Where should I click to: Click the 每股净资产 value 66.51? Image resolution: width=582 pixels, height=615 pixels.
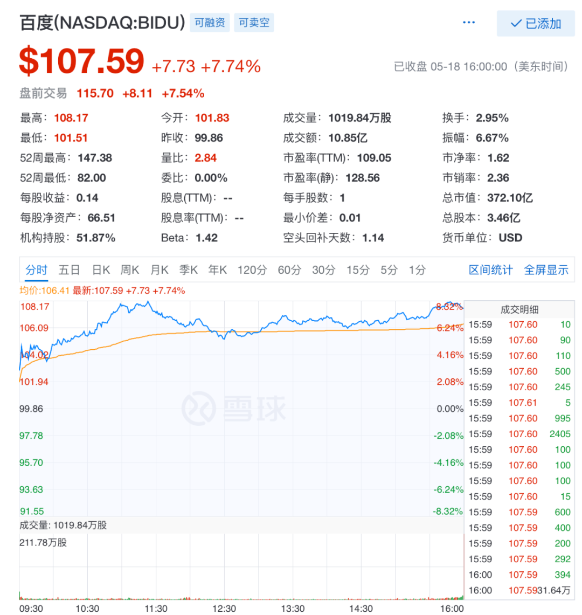tap(101, 218)
